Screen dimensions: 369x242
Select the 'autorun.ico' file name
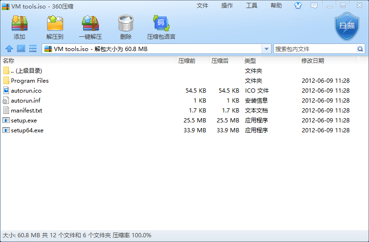pos(26,91)
